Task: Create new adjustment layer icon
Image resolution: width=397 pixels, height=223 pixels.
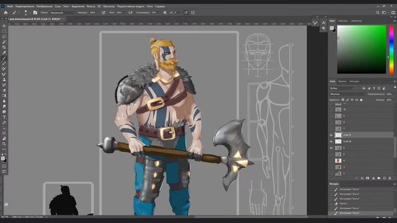Action: [x=373, y=178]
